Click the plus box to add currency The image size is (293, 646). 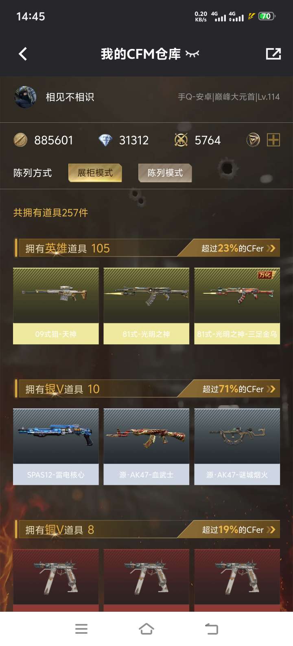tap(273, 140)
